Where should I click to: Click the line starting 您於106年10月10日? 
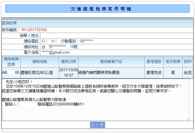click(x=94, y=86)
